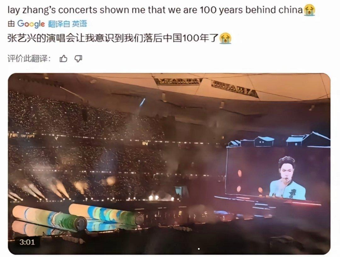This screenshot has width=340, height=257.
Task: Play the concert video thumbnail
Action: point(169,164)
